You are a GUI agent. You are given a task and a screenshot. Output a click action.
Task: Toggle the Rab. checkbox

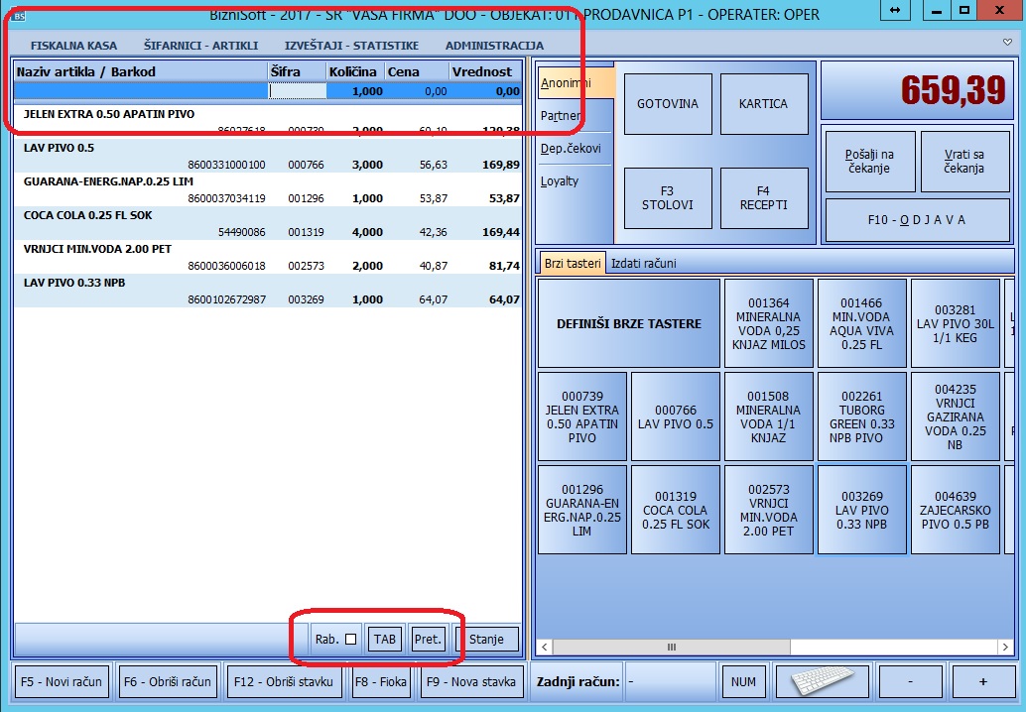350,639
